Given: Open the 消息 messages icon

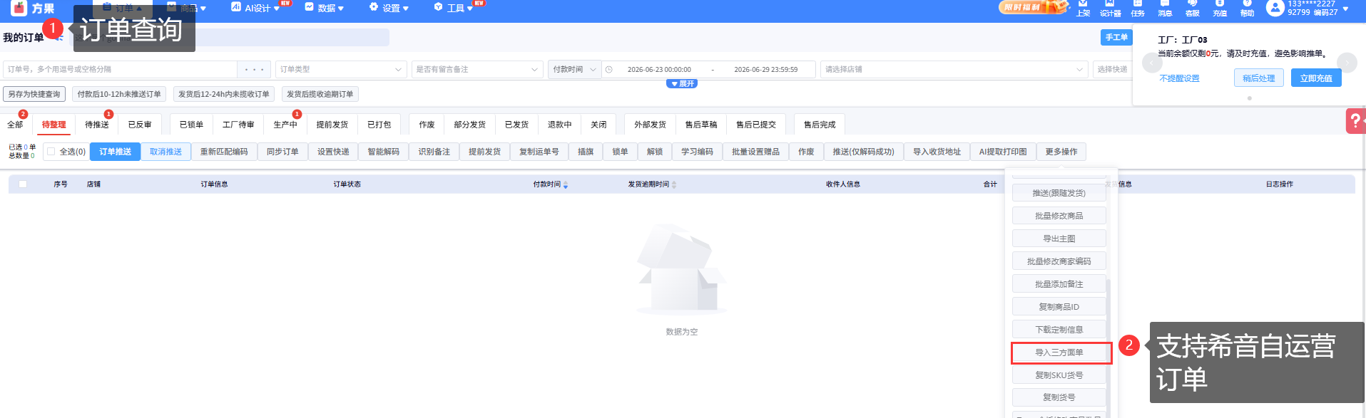Looking at the screenshot, I should click(x=1165, y=8).
